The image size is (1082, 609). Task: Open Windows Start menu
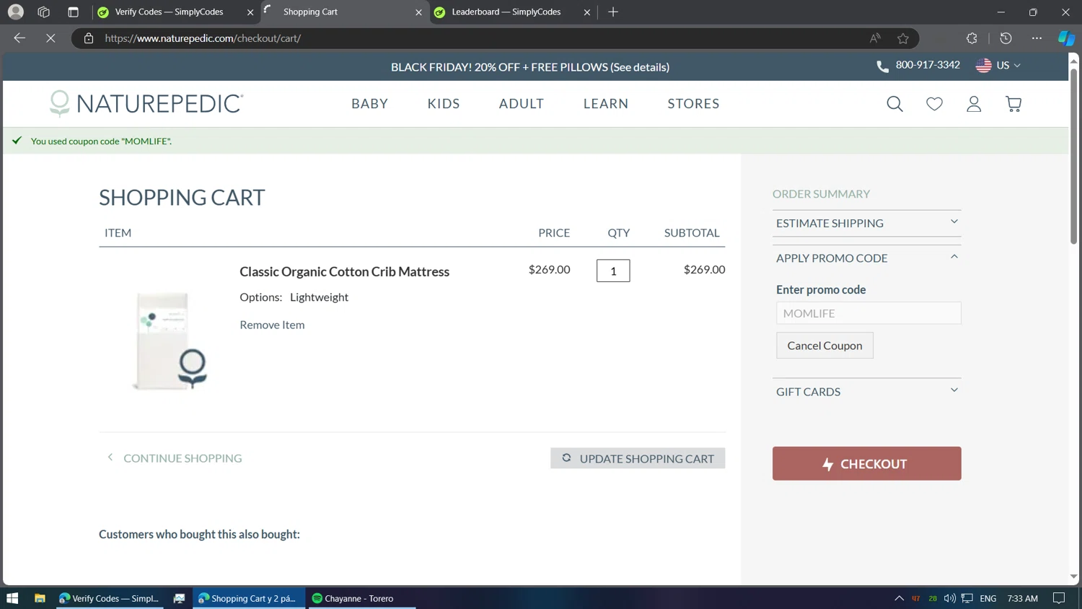[x=12, y=598]
